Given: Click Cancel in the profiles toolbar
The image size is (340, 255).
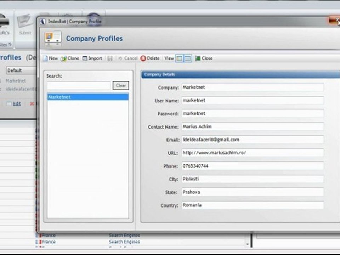Looking at the screenshot, I should click(x=128, y=58).
